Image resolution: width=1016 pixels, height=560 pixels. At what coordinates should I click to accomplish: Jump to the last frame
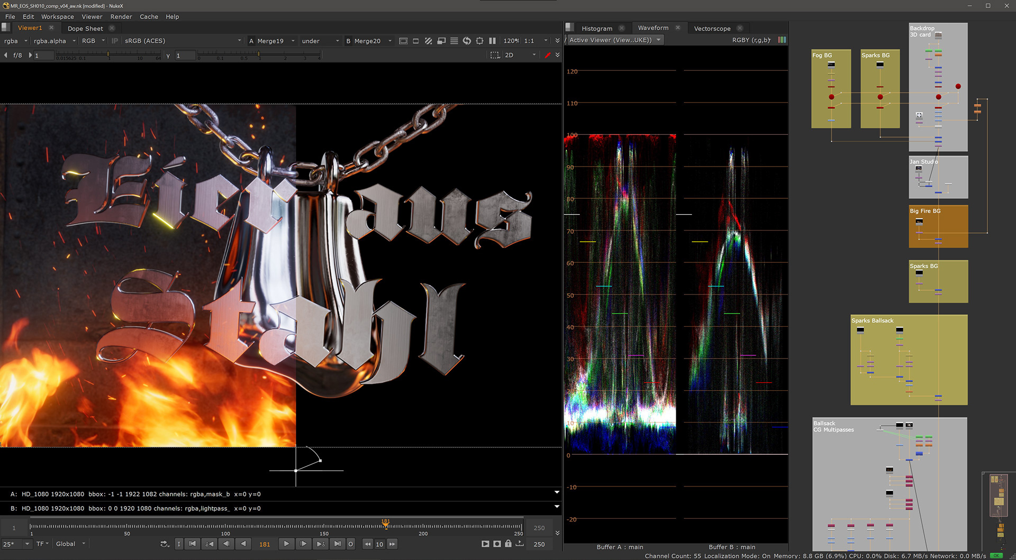point(337,544)
